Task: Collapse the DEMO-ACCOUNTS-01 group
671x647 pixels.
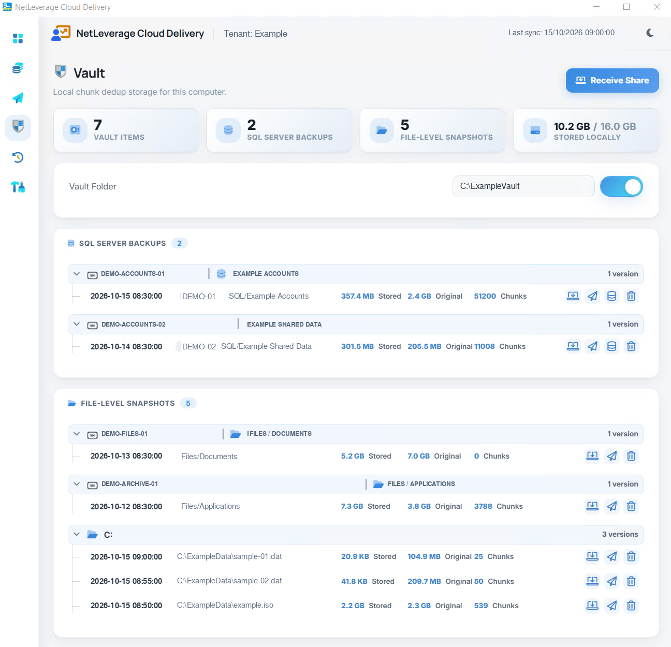Action: tap(77, 274)
